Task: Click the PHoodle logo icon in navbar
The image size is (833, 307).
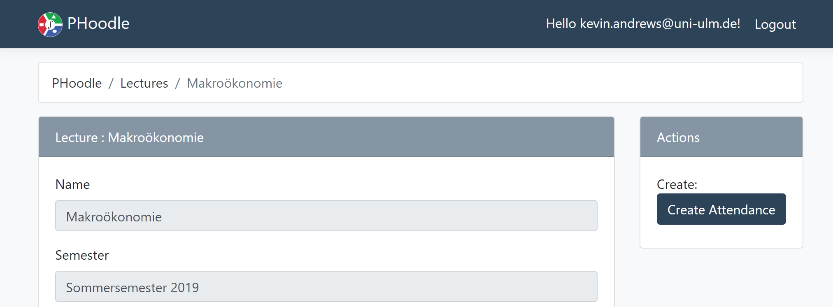Action: pos(50,24)
